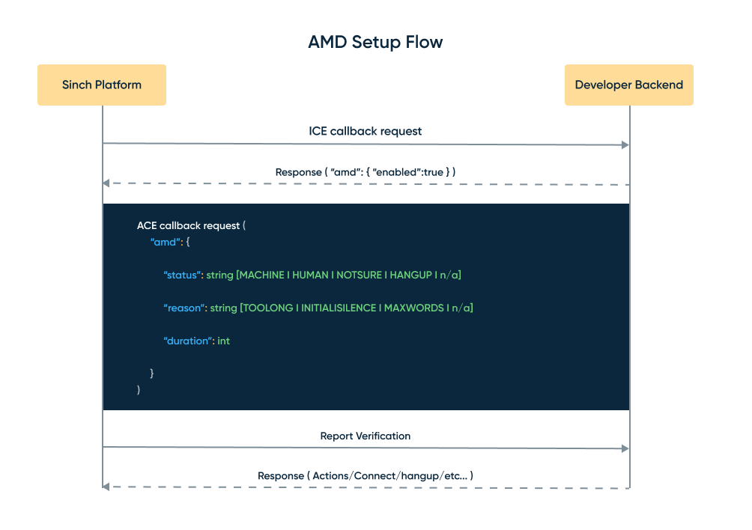This screenshot has width=752, height=530.
Task: Click dashed arrowhead of the enabled:true response
Action: coord(107,183)
